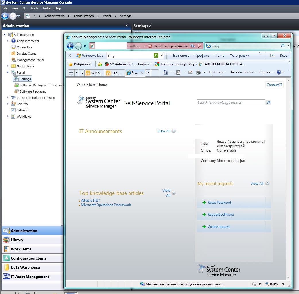
Task: Open the Tools menu
Action: click(x=34, y=8)
